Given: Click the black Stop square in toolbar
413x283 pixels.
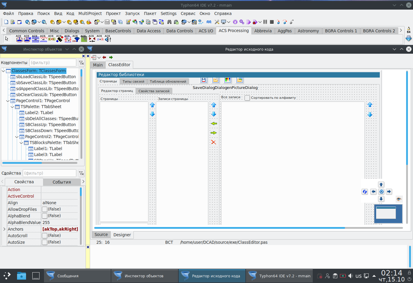Looking at the screenshot, I should coord(272,22).
